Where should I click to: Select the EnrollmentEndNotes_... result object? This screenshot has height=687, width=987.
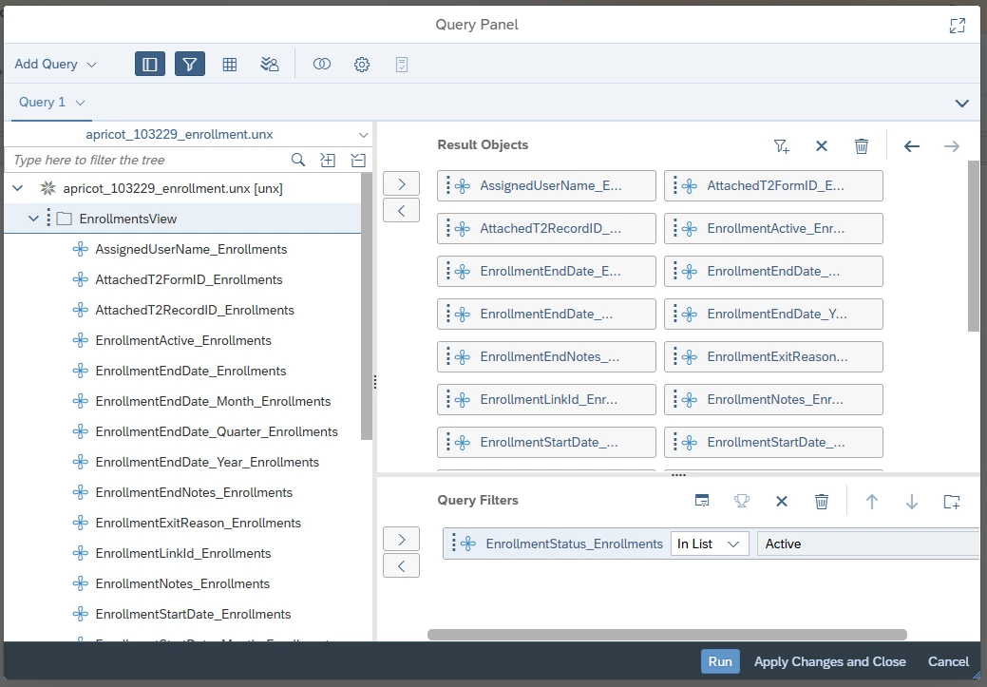(546, 357)
